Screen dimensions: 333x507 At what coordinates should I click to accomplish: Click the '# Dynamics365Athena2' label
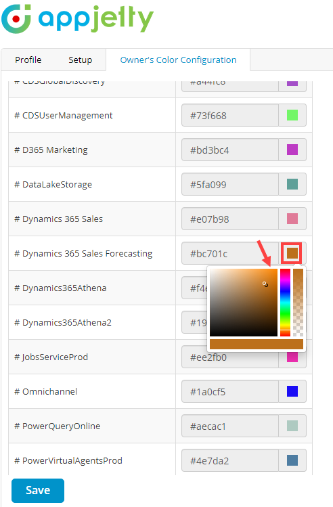coord(63,323)
